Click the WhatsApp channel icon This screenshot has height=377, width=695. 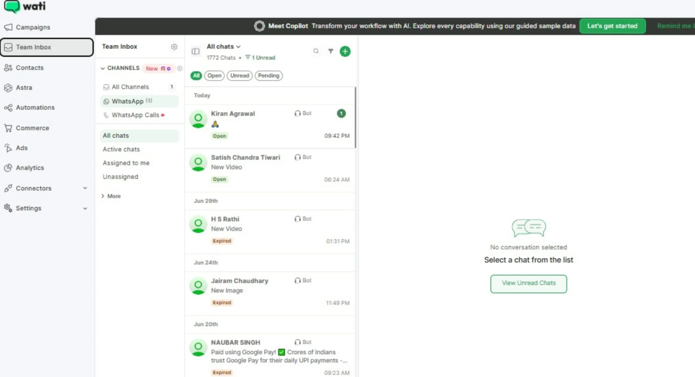point(106,101)
